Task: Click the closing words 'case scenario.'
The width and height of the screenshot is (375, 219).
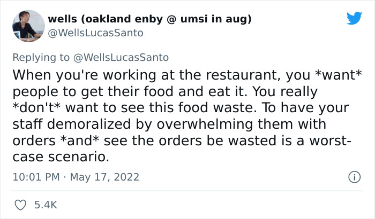Action: [x=61, y=157]
